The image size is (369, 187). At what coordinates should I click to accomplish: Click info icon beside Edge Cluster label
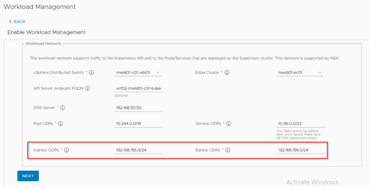click(x=227, y=72)
